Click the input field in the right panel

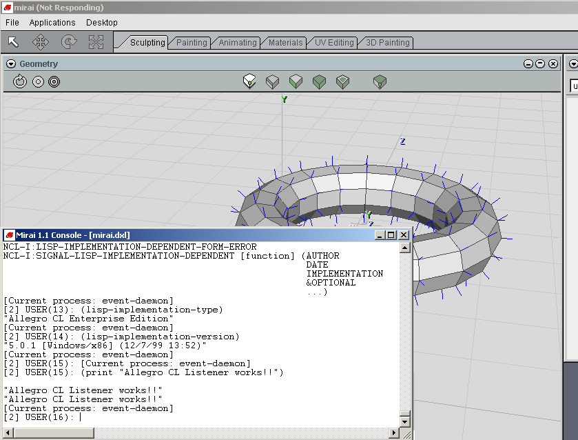point(574,86)
